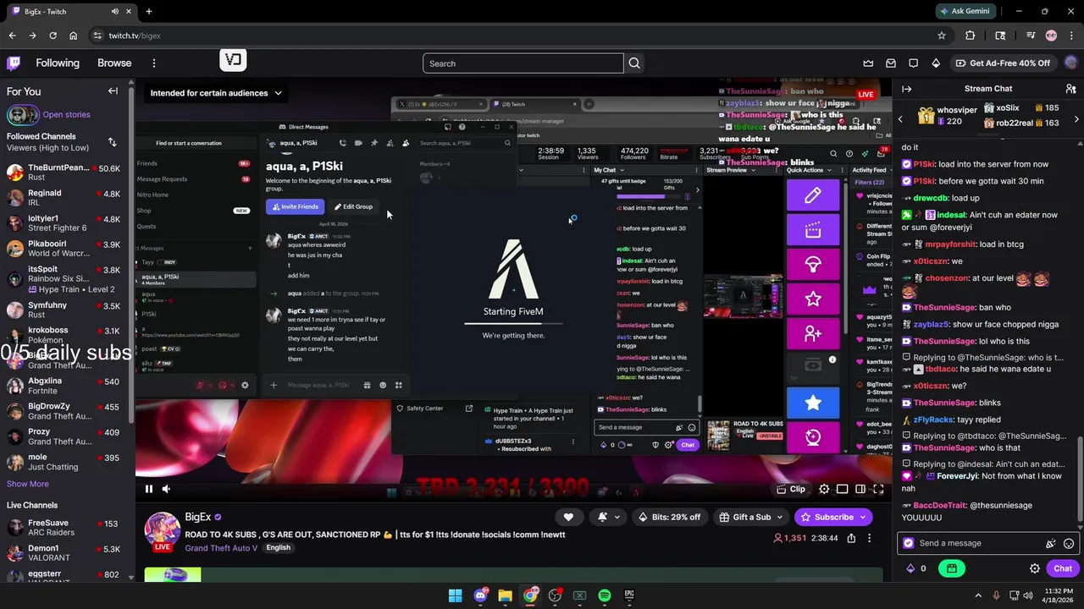Open the stream's more options menu
Screen dimensions: 1084x609
click(869, 538)
